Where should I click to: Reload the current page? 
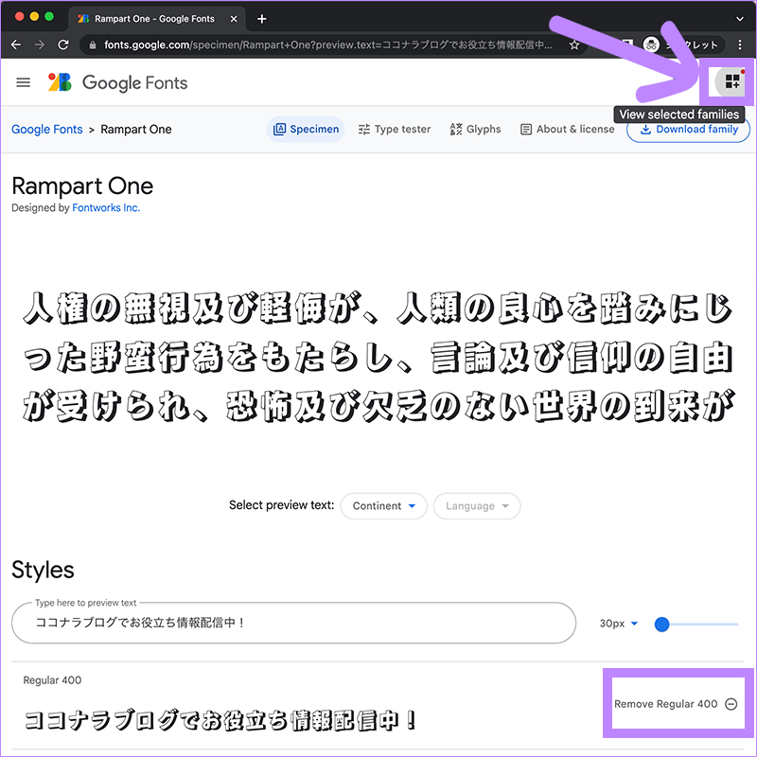tap(63, 44)
